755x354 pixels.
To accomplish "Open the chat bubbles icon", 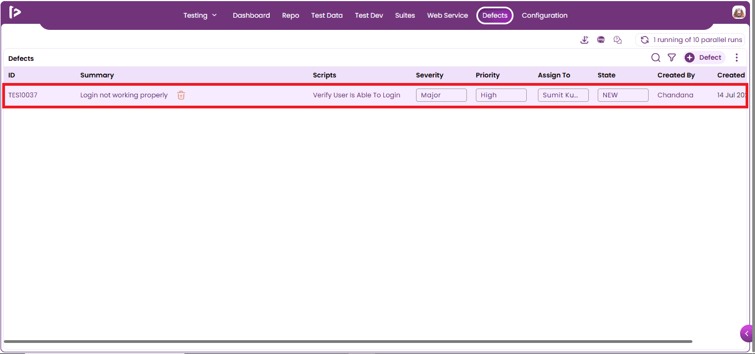I will point(618,40).
